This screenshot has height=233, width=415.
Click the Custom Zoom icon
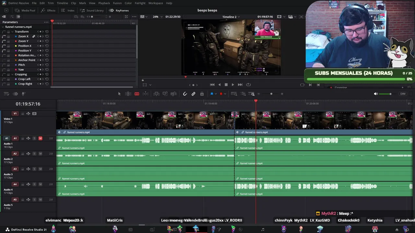click(x=252, y=94)
